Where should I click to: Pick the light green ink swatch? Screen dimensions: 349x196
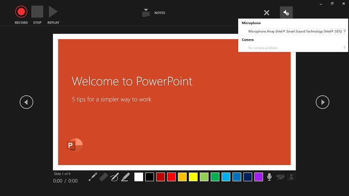[x=204, y=177]
